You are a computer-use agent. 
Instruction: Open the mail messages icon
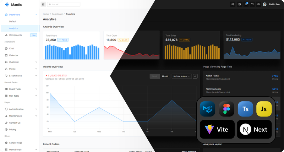pos(252,4)
